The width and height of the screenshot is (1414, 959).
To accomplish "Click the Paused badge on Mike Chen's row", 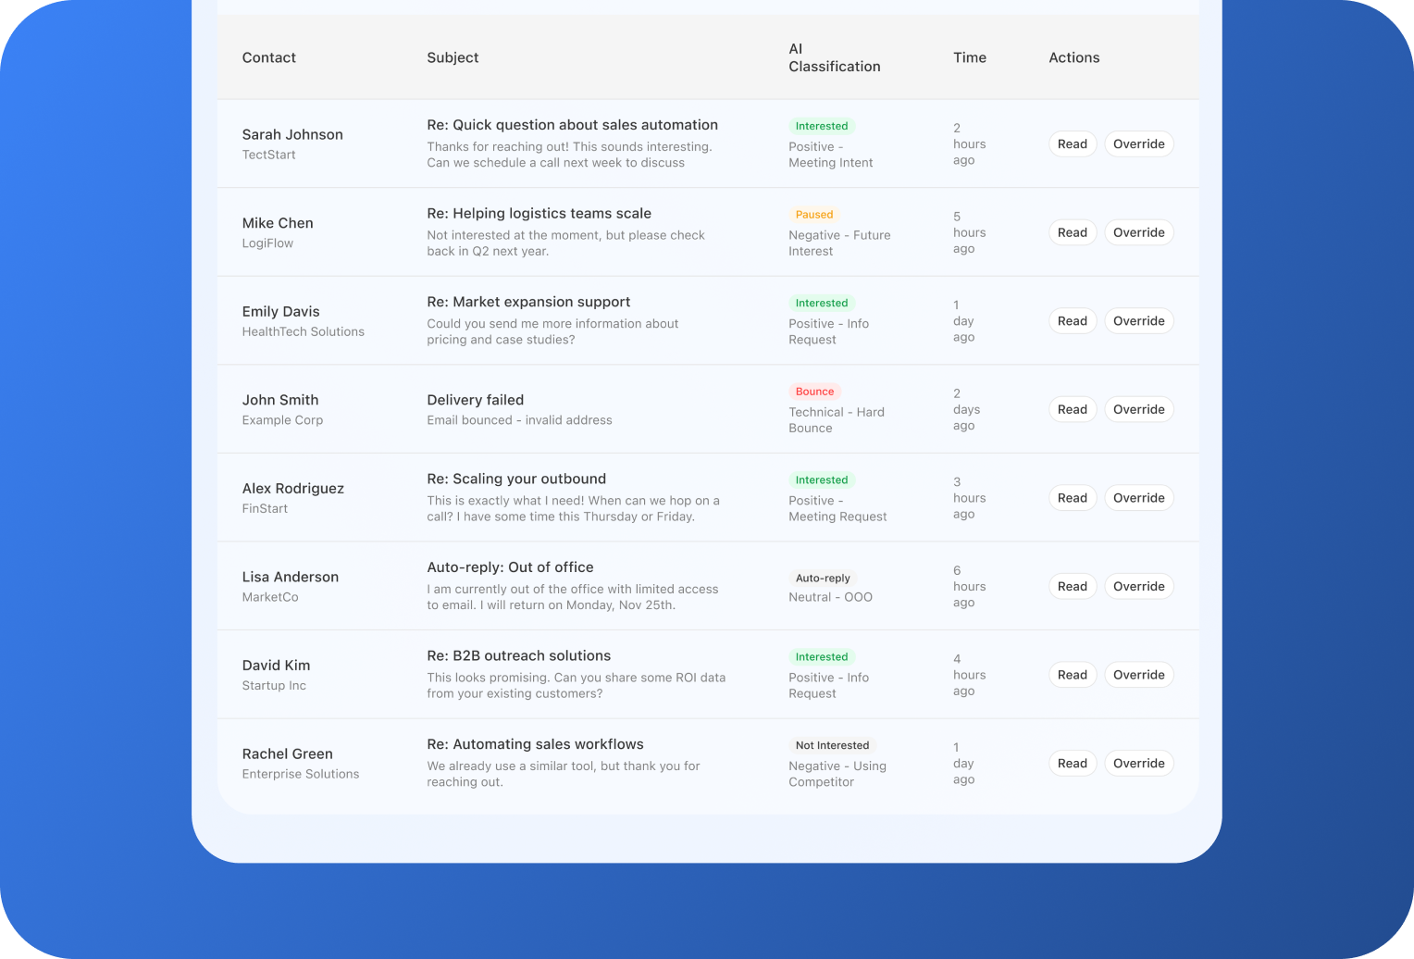I will click(x=813, y=214).
